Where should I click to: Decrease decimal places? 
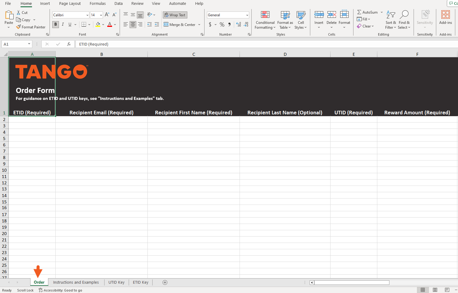(246, 24)
